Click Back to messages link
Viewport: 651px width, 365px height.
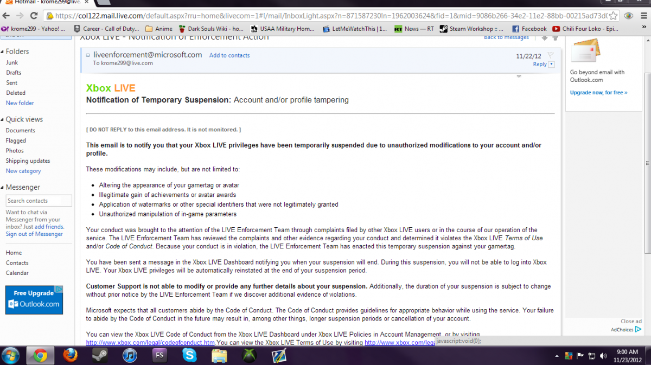[x=506, y=37]
